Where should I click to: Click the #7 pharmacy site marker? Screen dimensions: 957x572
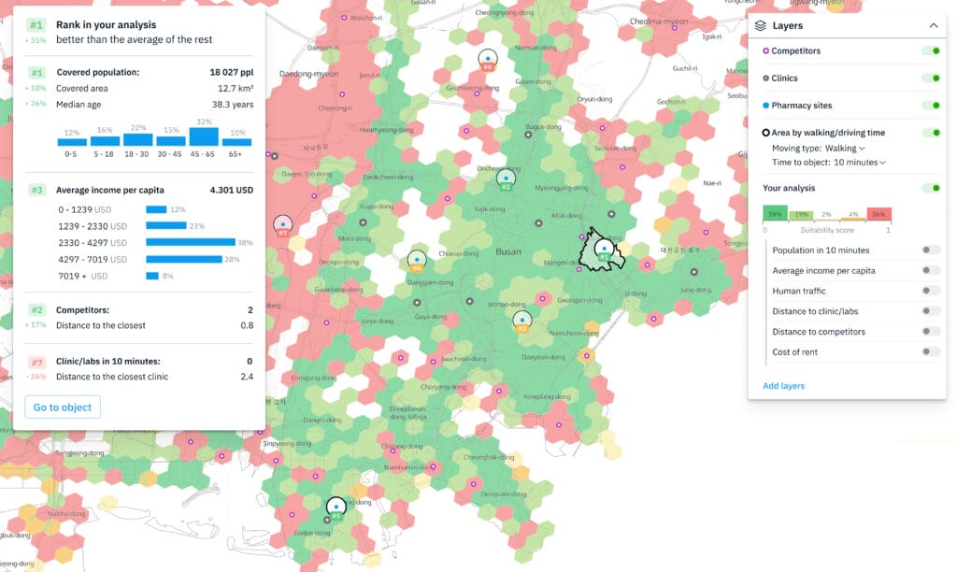click(x=282, y=224)
